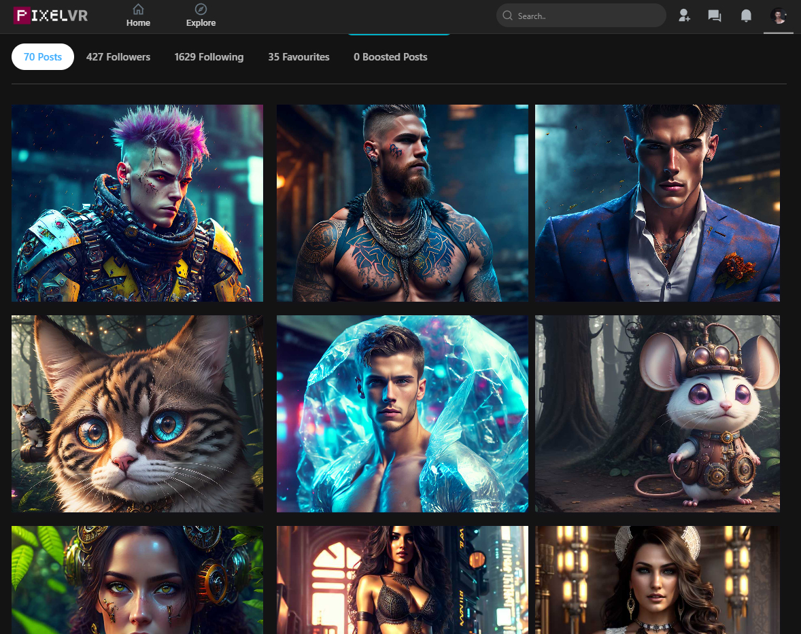Open the 1629 Following tab
Viewport: 801px width, 634px height.
click(x=209, y=56)
